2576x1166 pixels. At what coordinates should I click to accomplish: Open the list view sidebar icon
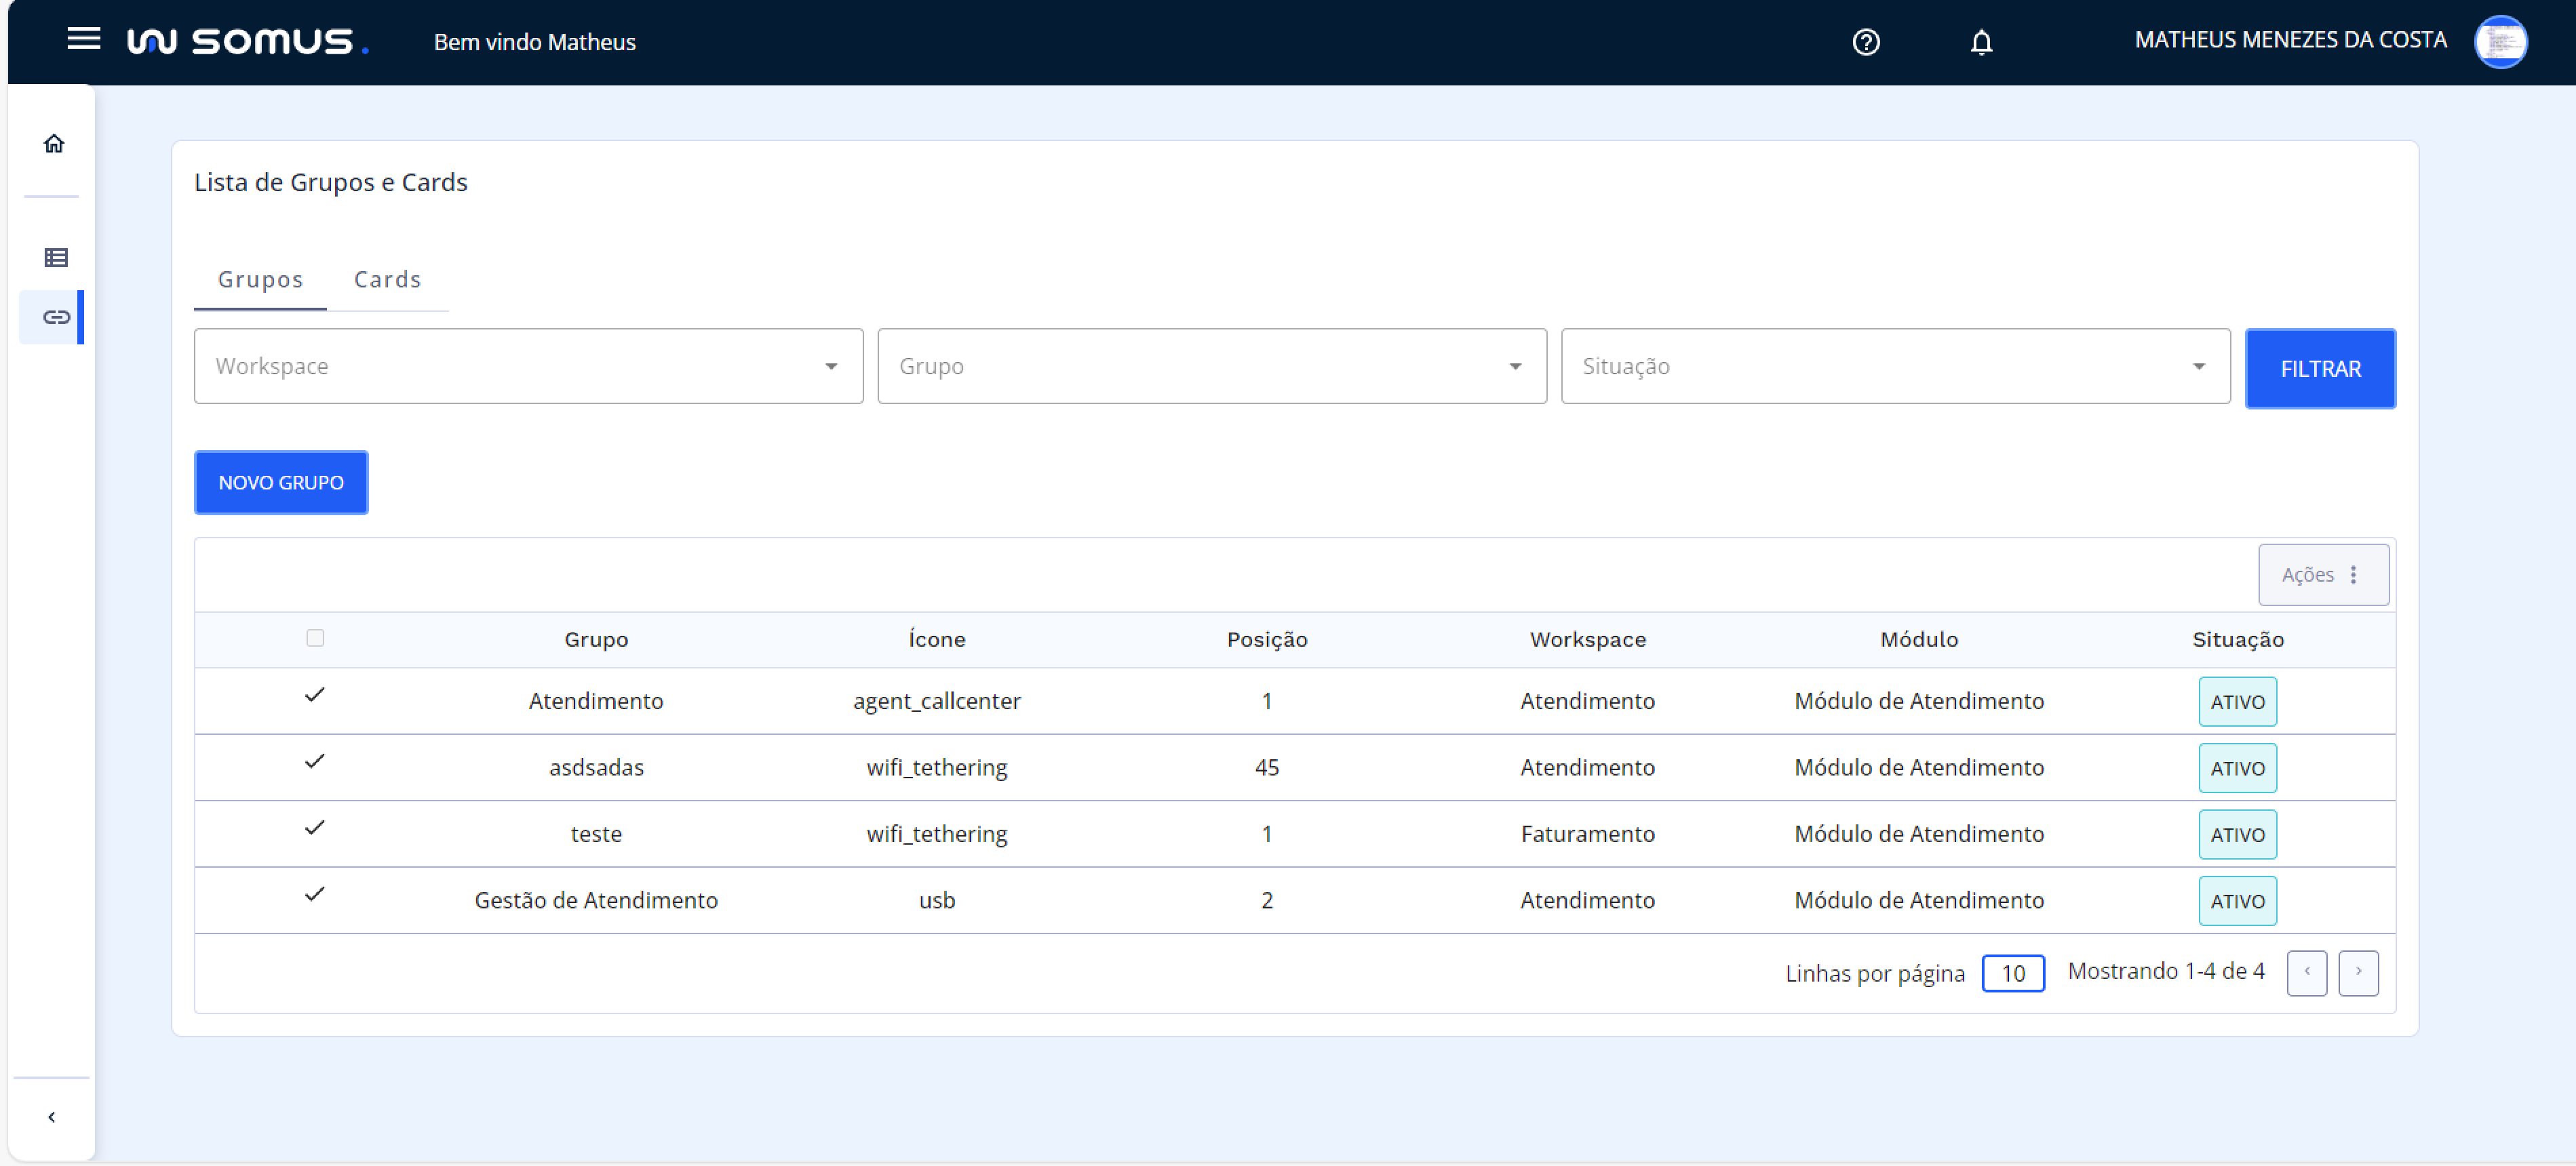56,258
